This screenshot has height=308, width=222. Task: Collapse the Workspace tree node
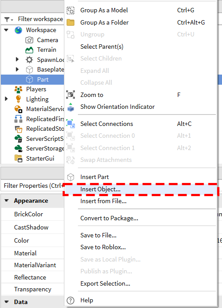[6, 30]
